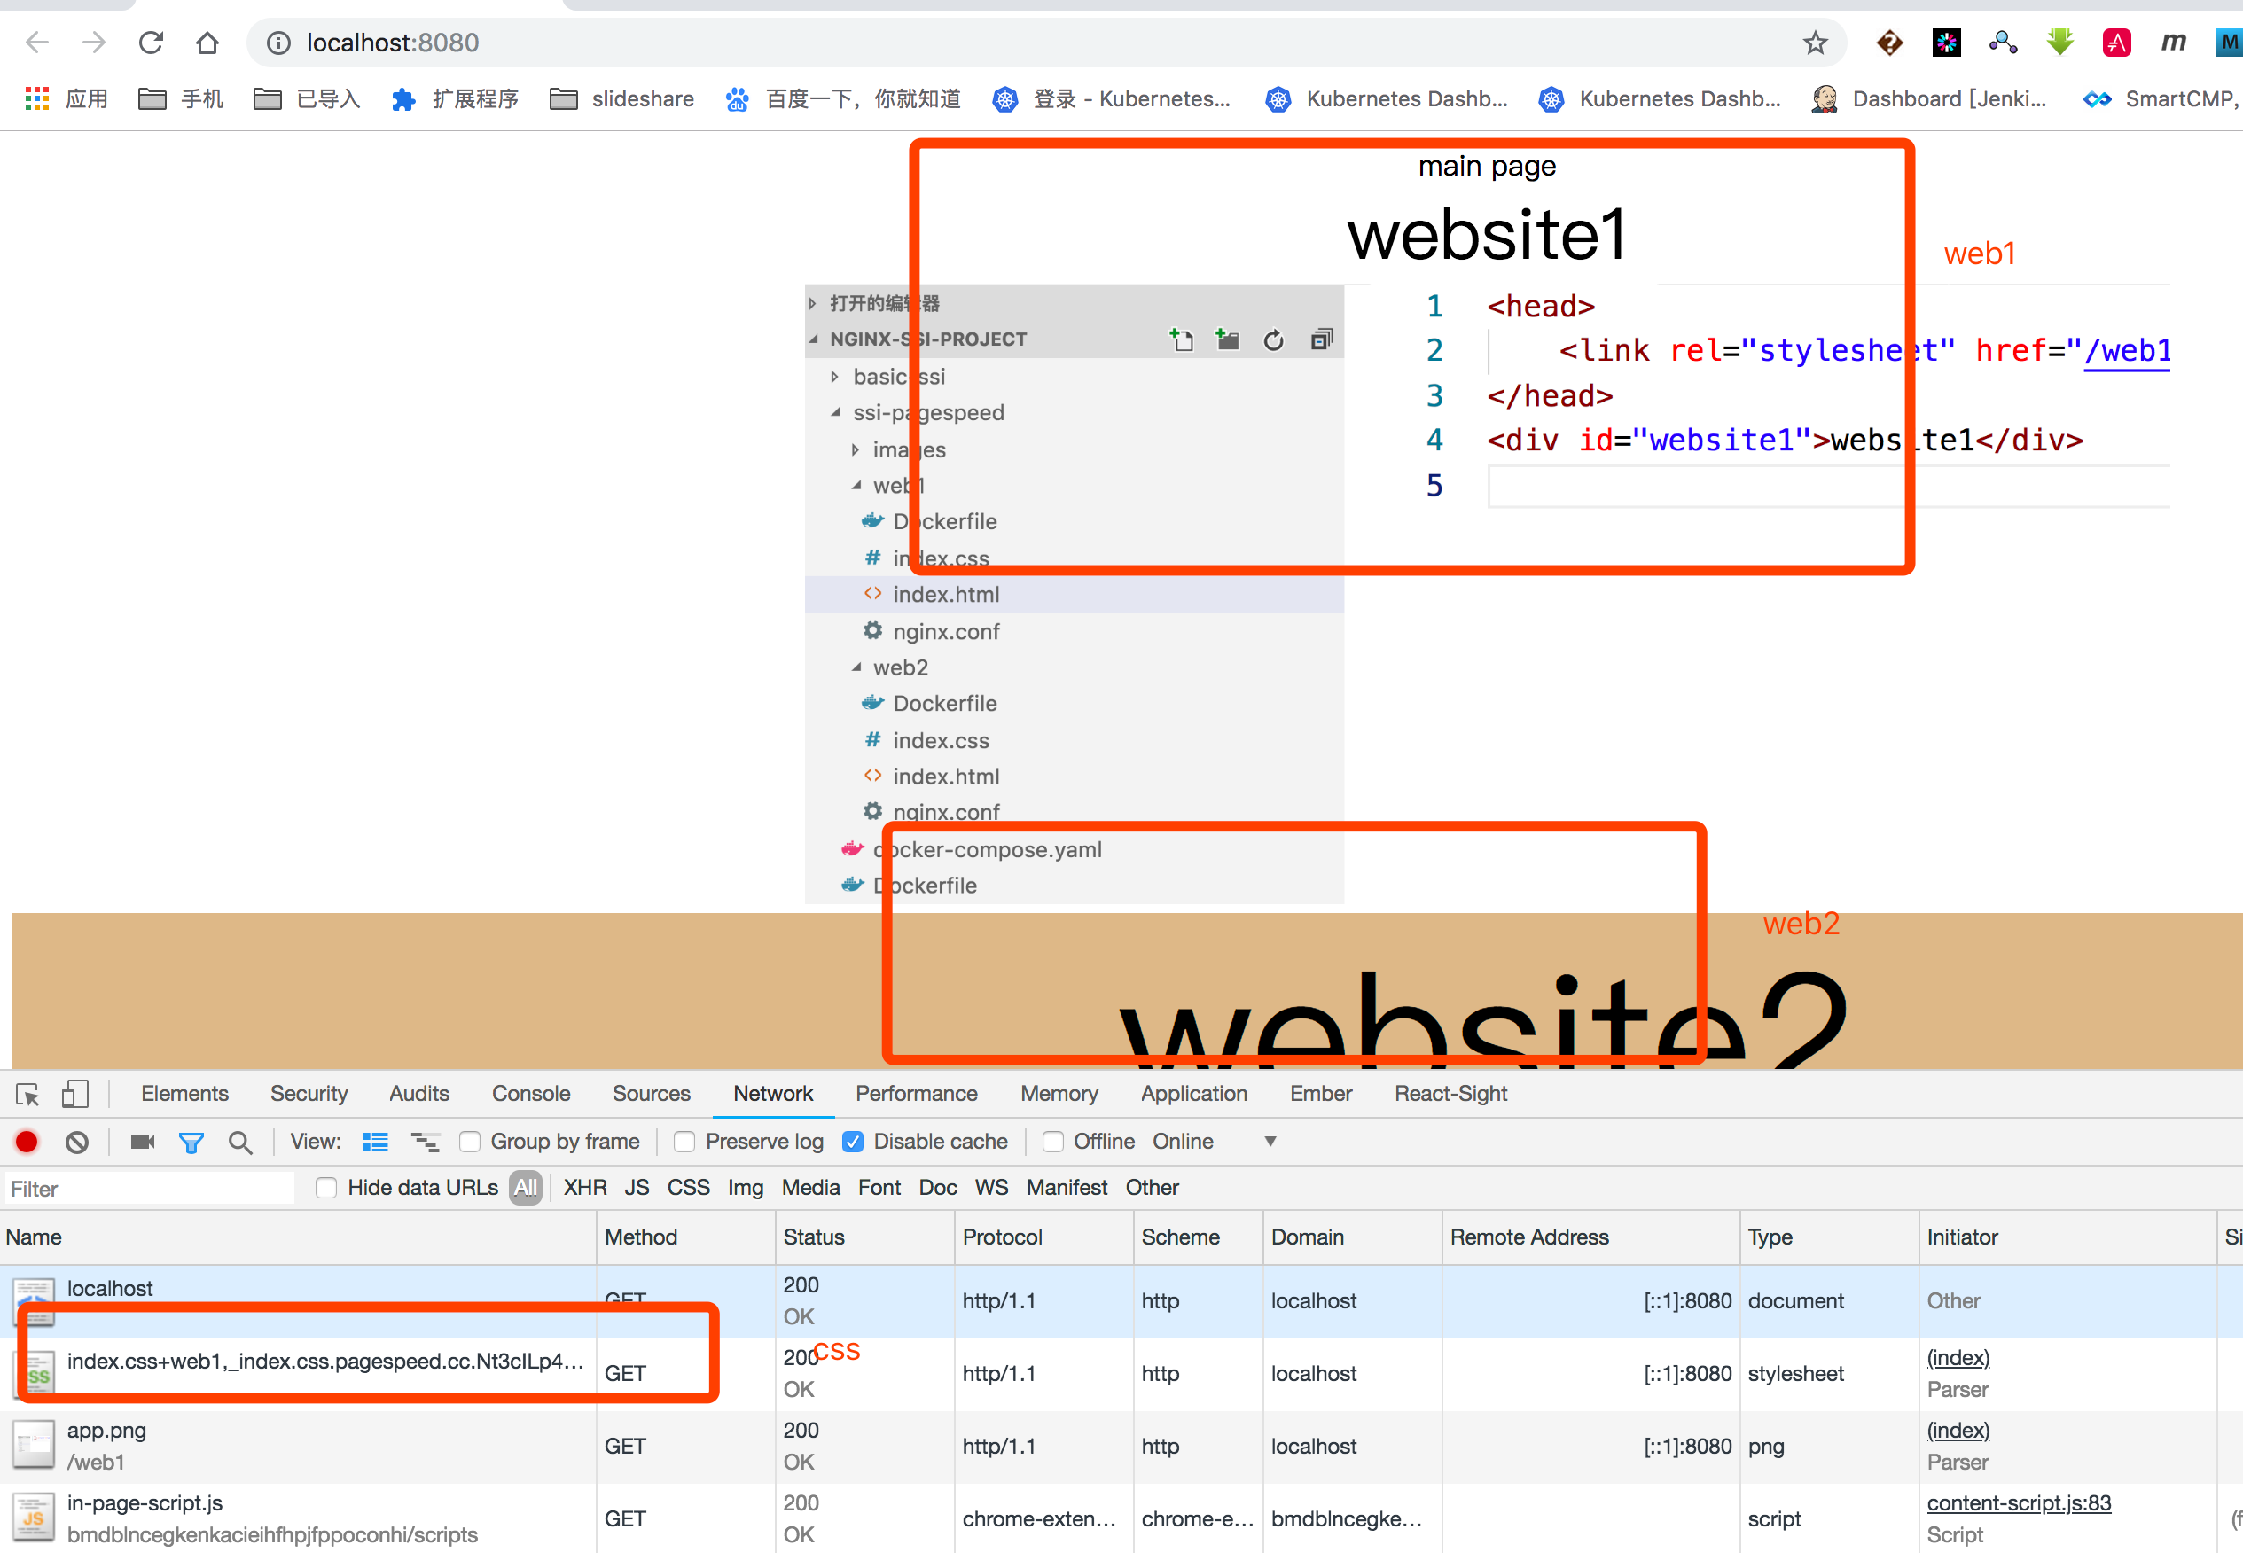This screenshot has height=1553, width=2243.
Task: Collapse the web2 folder
Action: (856, 667)
